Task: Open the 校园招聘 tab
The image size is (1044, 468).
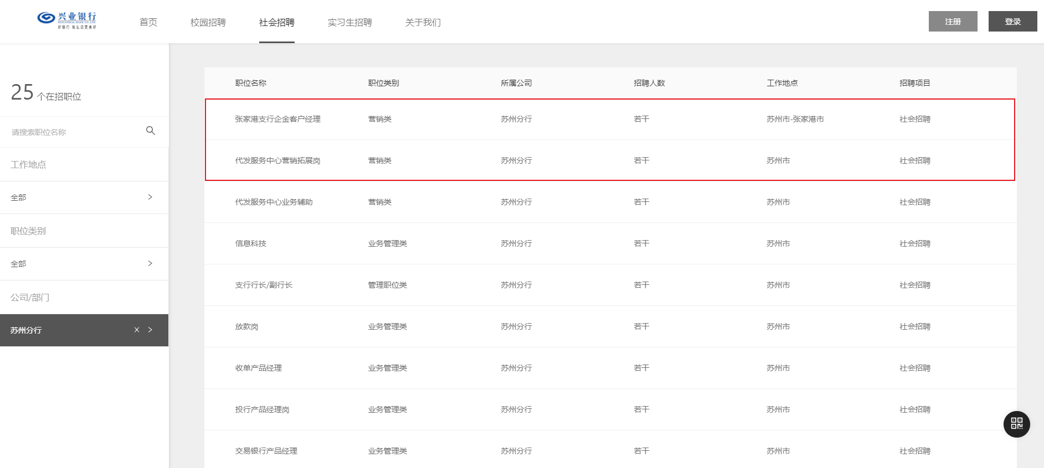Action: pyautogui.click(x=208, y=22)
